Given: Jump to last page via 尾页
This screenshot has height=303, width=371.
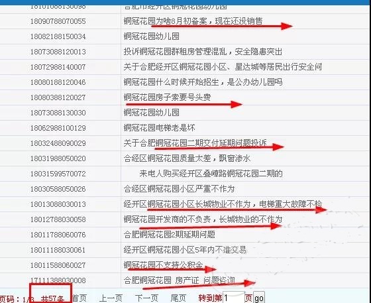Looking at the screenshot, I should pos(178,298).
